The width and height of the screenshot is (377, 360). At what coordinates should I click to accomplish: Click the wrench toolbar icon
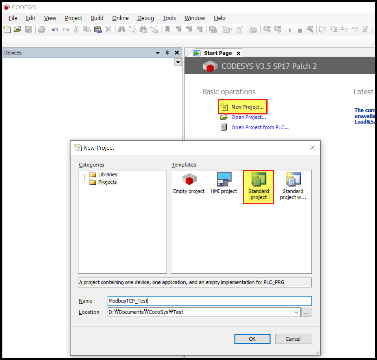pyautogui.click(x=310, y=29)
